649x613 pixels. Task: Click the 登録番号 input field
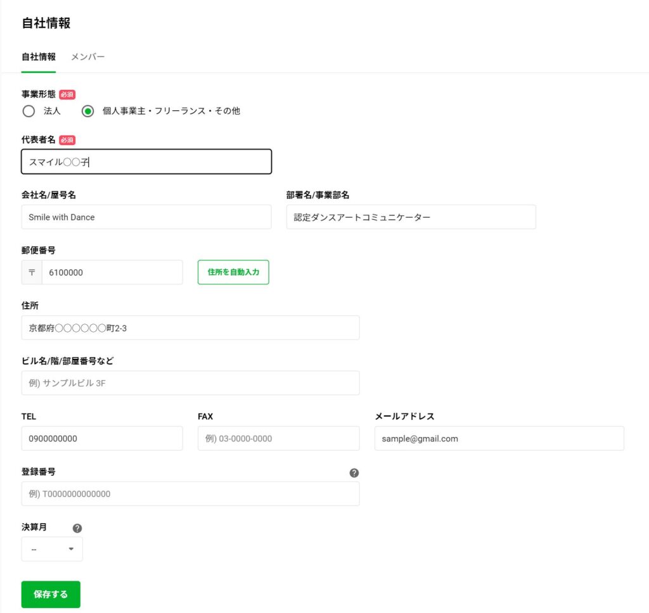(x=190, y=494)
